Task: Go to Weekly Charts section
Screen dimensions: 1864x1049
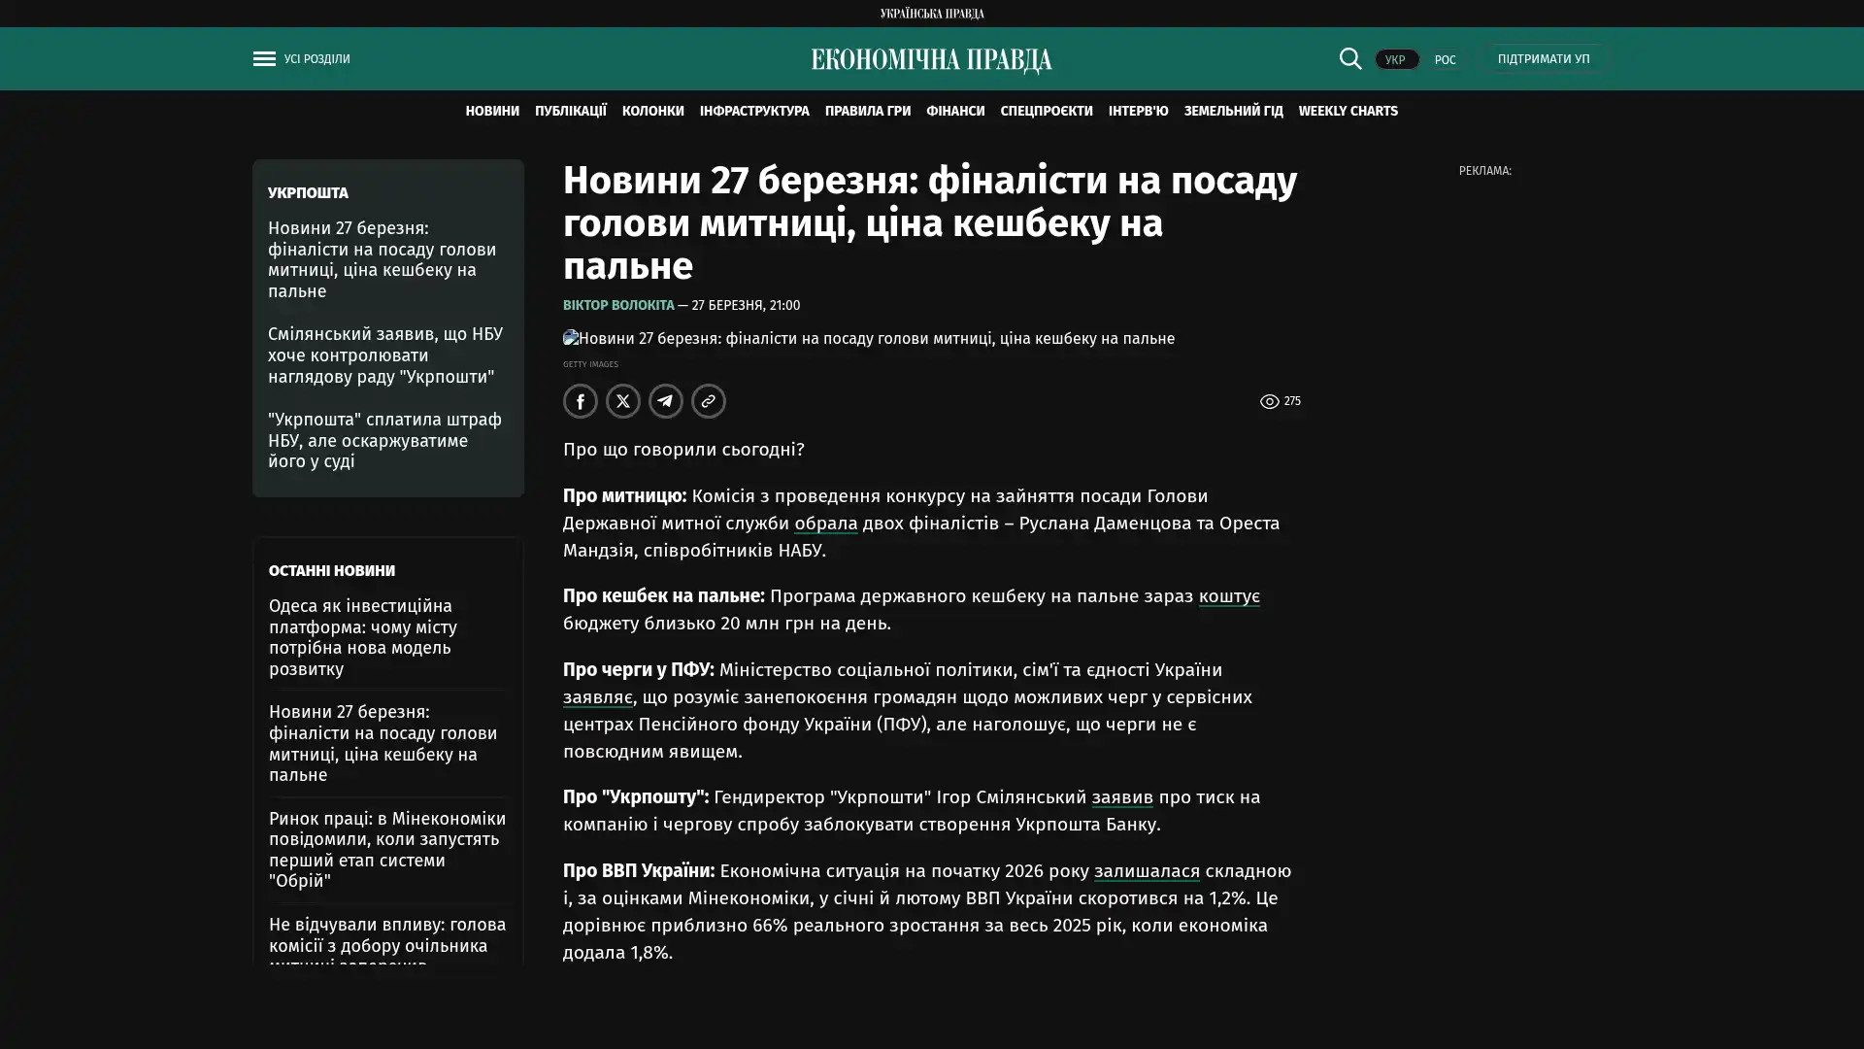Action: click(x=1348, y=112)
